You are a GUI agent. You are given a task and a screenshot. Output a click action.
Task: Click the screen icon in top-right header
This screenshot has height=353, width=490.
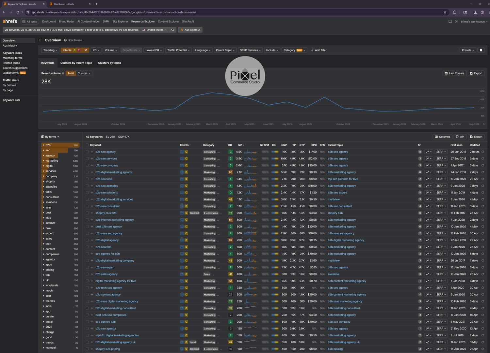(450, 22)
